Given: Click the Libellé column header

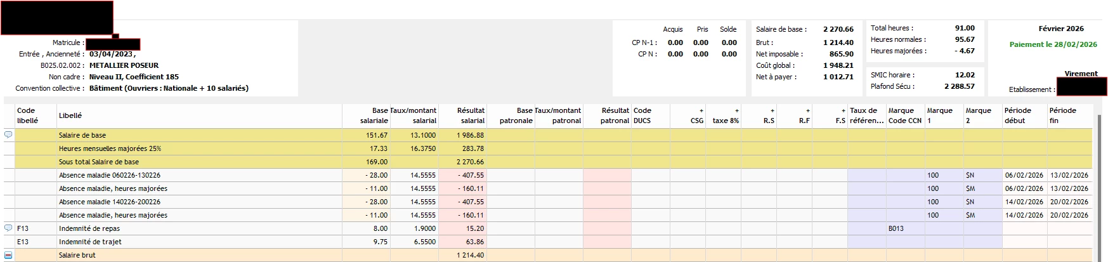Looking at the screenshot, I should tap(70, 115).
